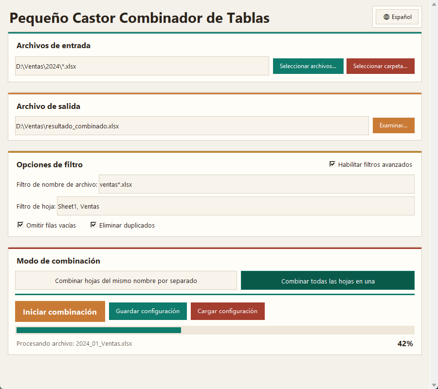Click the Modo de combinación heading
Screen dimensions: 438x389
[58, 261]
